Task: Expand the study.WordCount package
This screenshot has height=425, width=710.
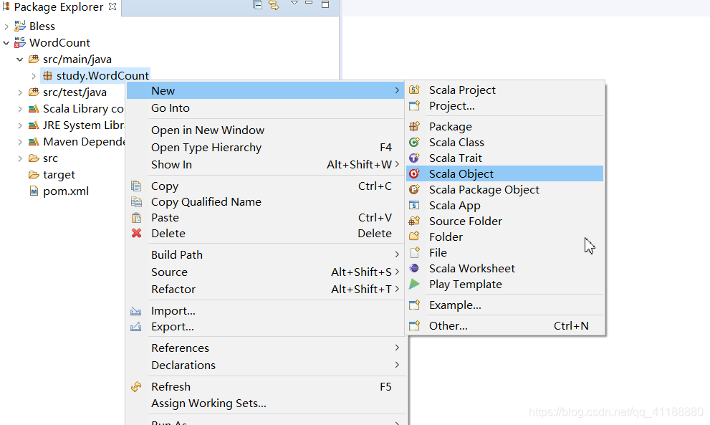Action: 34,76
